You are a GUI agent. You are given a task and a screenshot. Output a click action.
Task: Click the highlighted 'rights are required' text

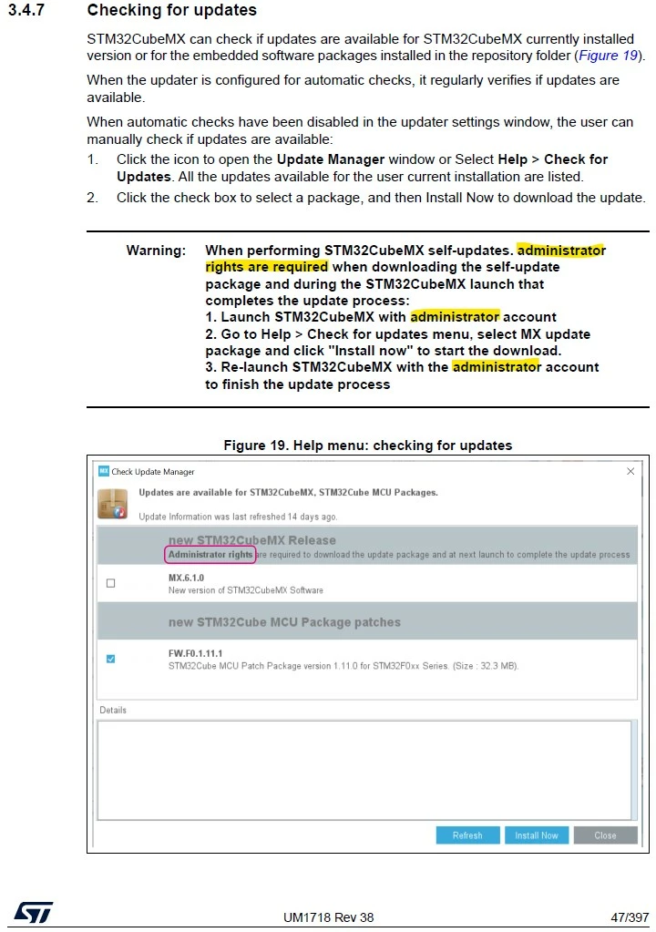pos(267,267)
